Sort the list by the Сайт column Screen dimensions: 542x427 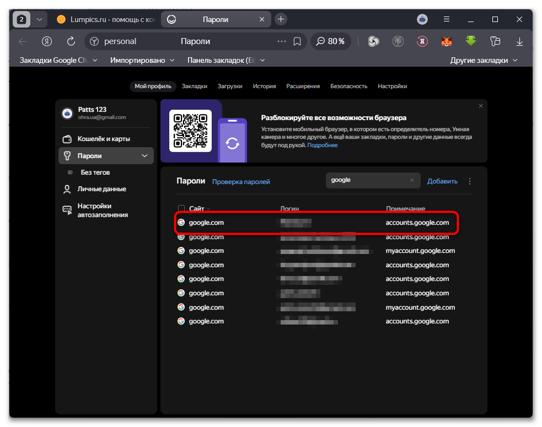point(200,209)
